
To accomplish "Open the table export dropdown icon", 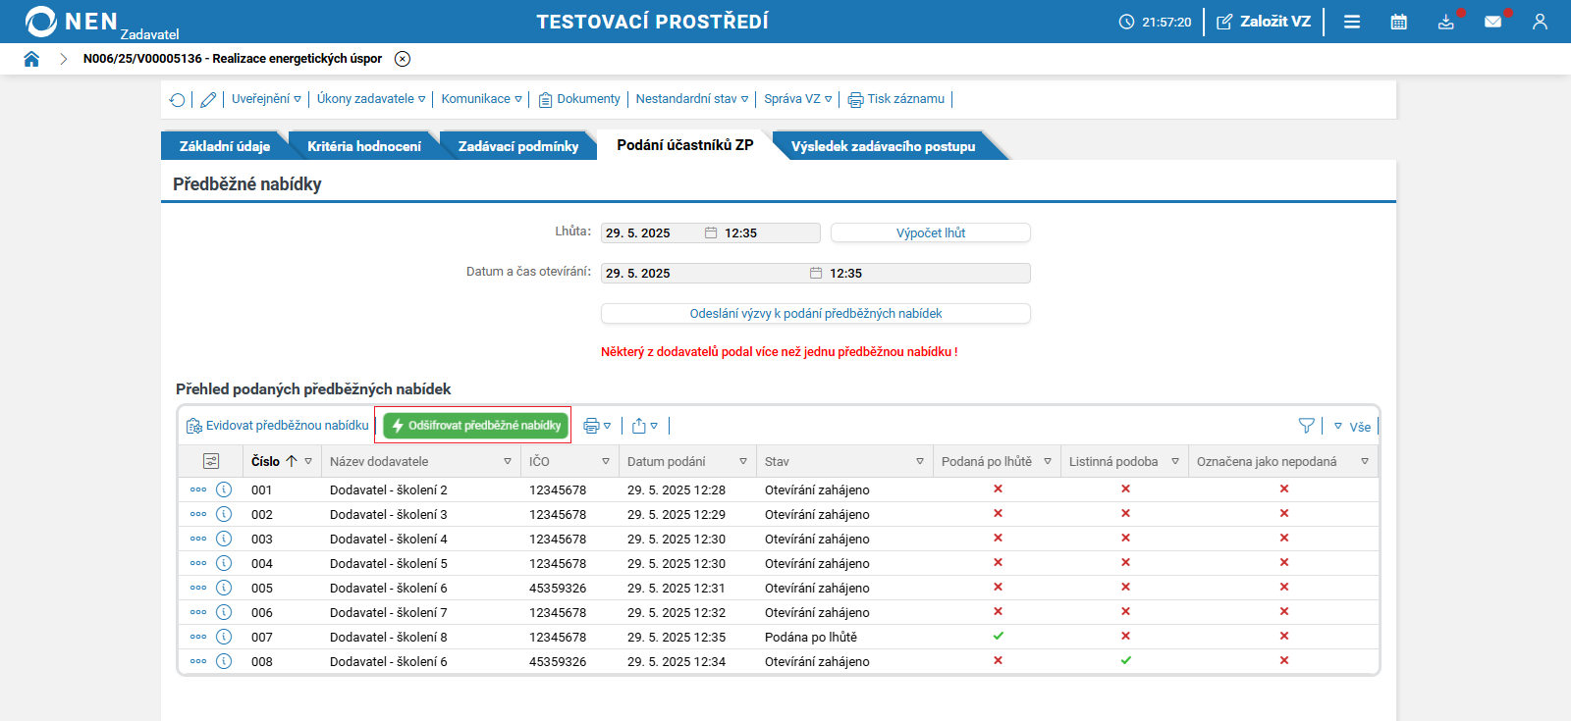I will (645, 426).
